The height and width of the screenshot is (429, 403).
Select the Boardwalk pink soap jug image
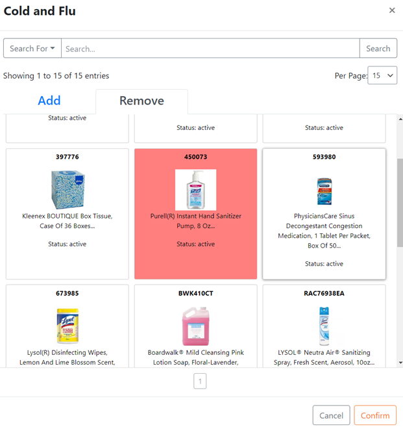[195, 326]
